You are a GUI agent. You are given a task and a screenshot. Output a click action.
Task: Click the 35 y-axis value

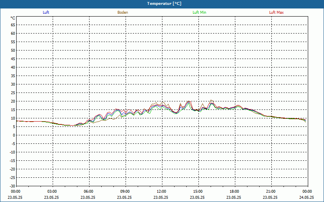tap(13, 76)
